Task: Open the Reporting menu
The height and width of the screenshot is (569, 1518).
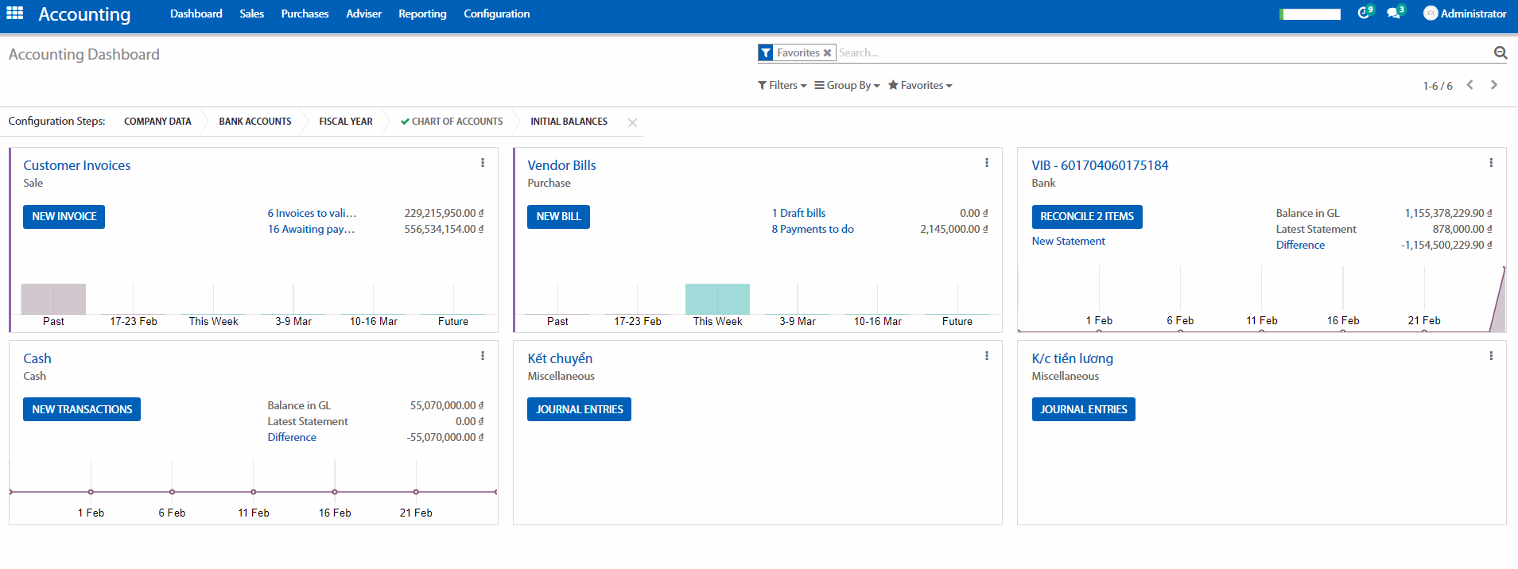Action: (x=422, y=14)
